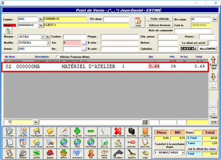This screenshot has width=221, height=160.
Task: Open the Retours box icon
Action: pos(64,154)
